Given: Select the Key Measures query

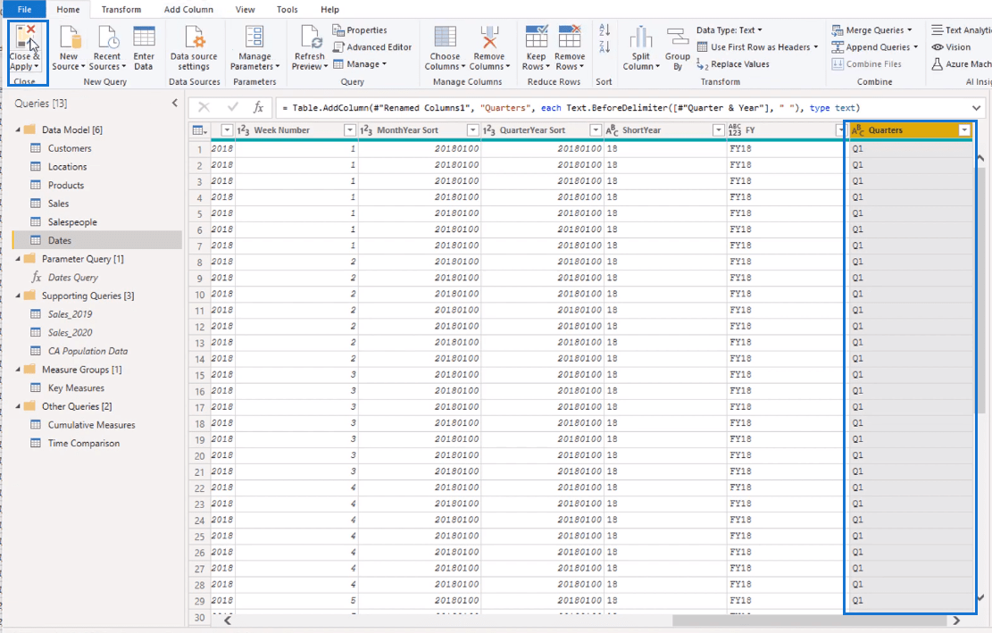Looking at the screenshot, I should [x=97, y=387].
